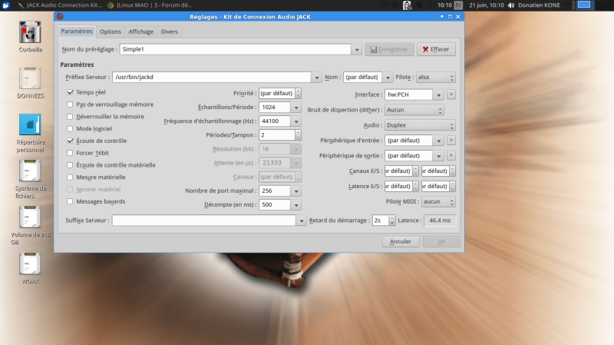
Task: Click the Périodes/Tampon value field
Action: (x=277, y=135)
